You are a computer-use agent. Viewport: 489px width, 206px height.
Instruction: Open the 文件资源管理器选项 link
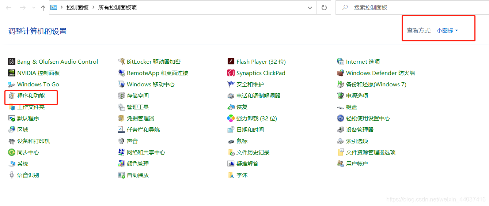point(371,152)
